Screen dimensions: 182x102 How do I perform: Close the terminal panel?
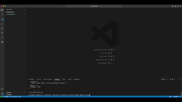pos(180,79)
